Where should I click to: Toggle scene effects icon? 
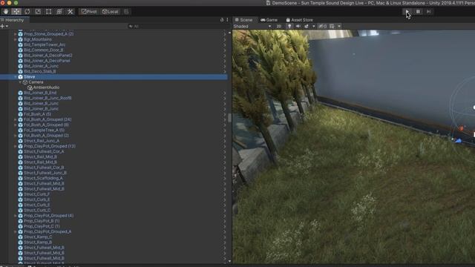click(x=307, y=27)
